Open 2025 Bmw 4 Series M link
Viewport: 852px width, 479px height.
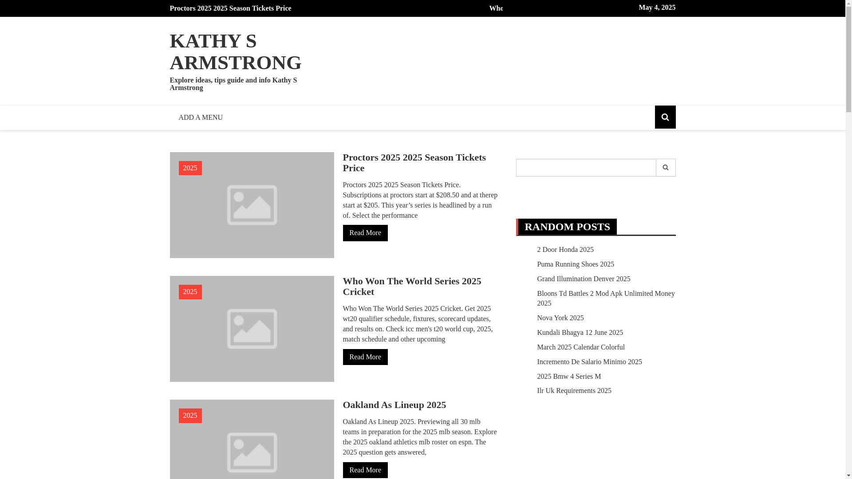pos(568,377)
